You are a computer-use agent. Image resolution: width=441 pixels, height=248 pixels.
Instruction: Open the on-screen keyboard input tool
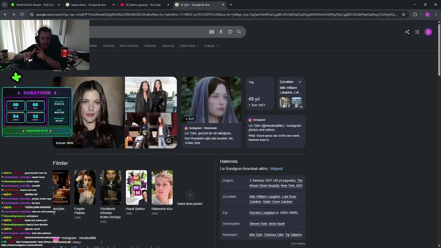[x=212, y=32]
